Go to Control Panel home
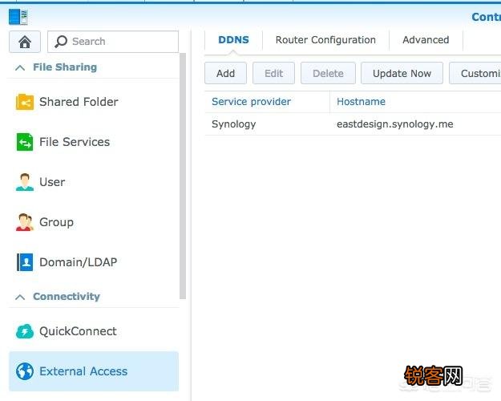 [25, 42]
